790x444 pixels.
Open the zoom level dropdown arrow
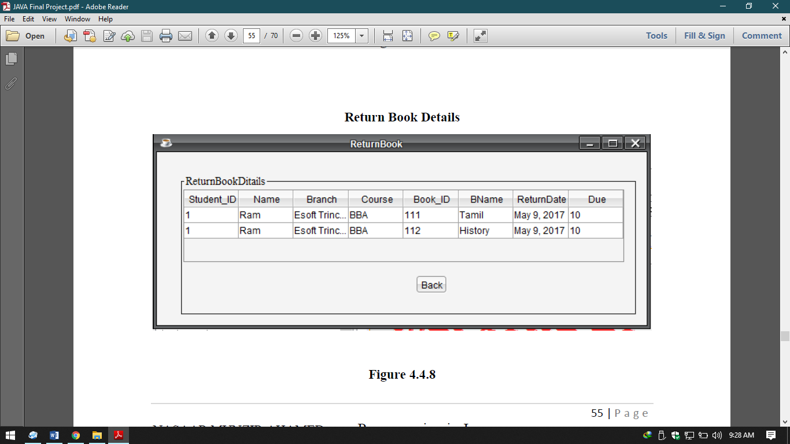point(362,36)
